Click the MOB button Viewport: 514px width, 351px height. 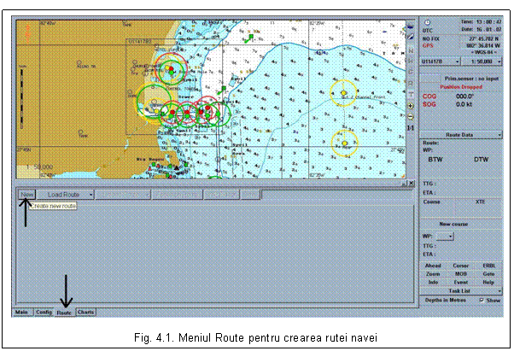click(461, 273)
